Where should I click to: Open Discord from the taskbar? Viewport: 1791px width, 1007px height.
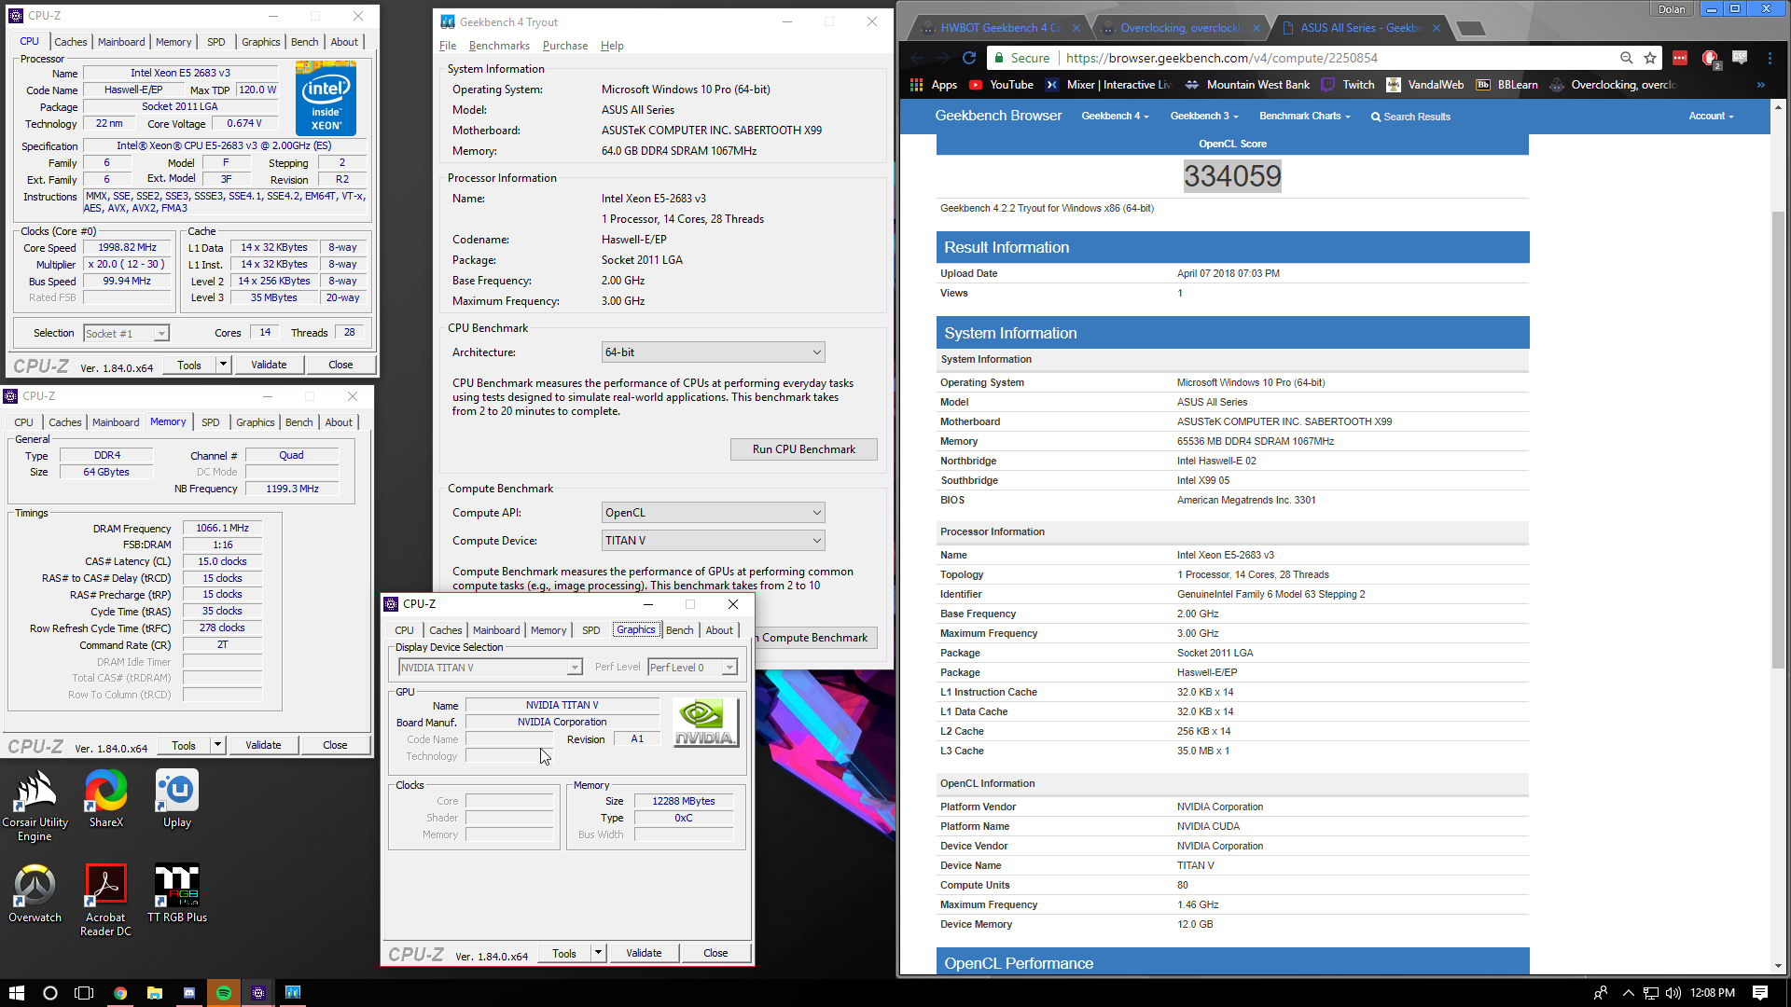(x=189, y=993)
